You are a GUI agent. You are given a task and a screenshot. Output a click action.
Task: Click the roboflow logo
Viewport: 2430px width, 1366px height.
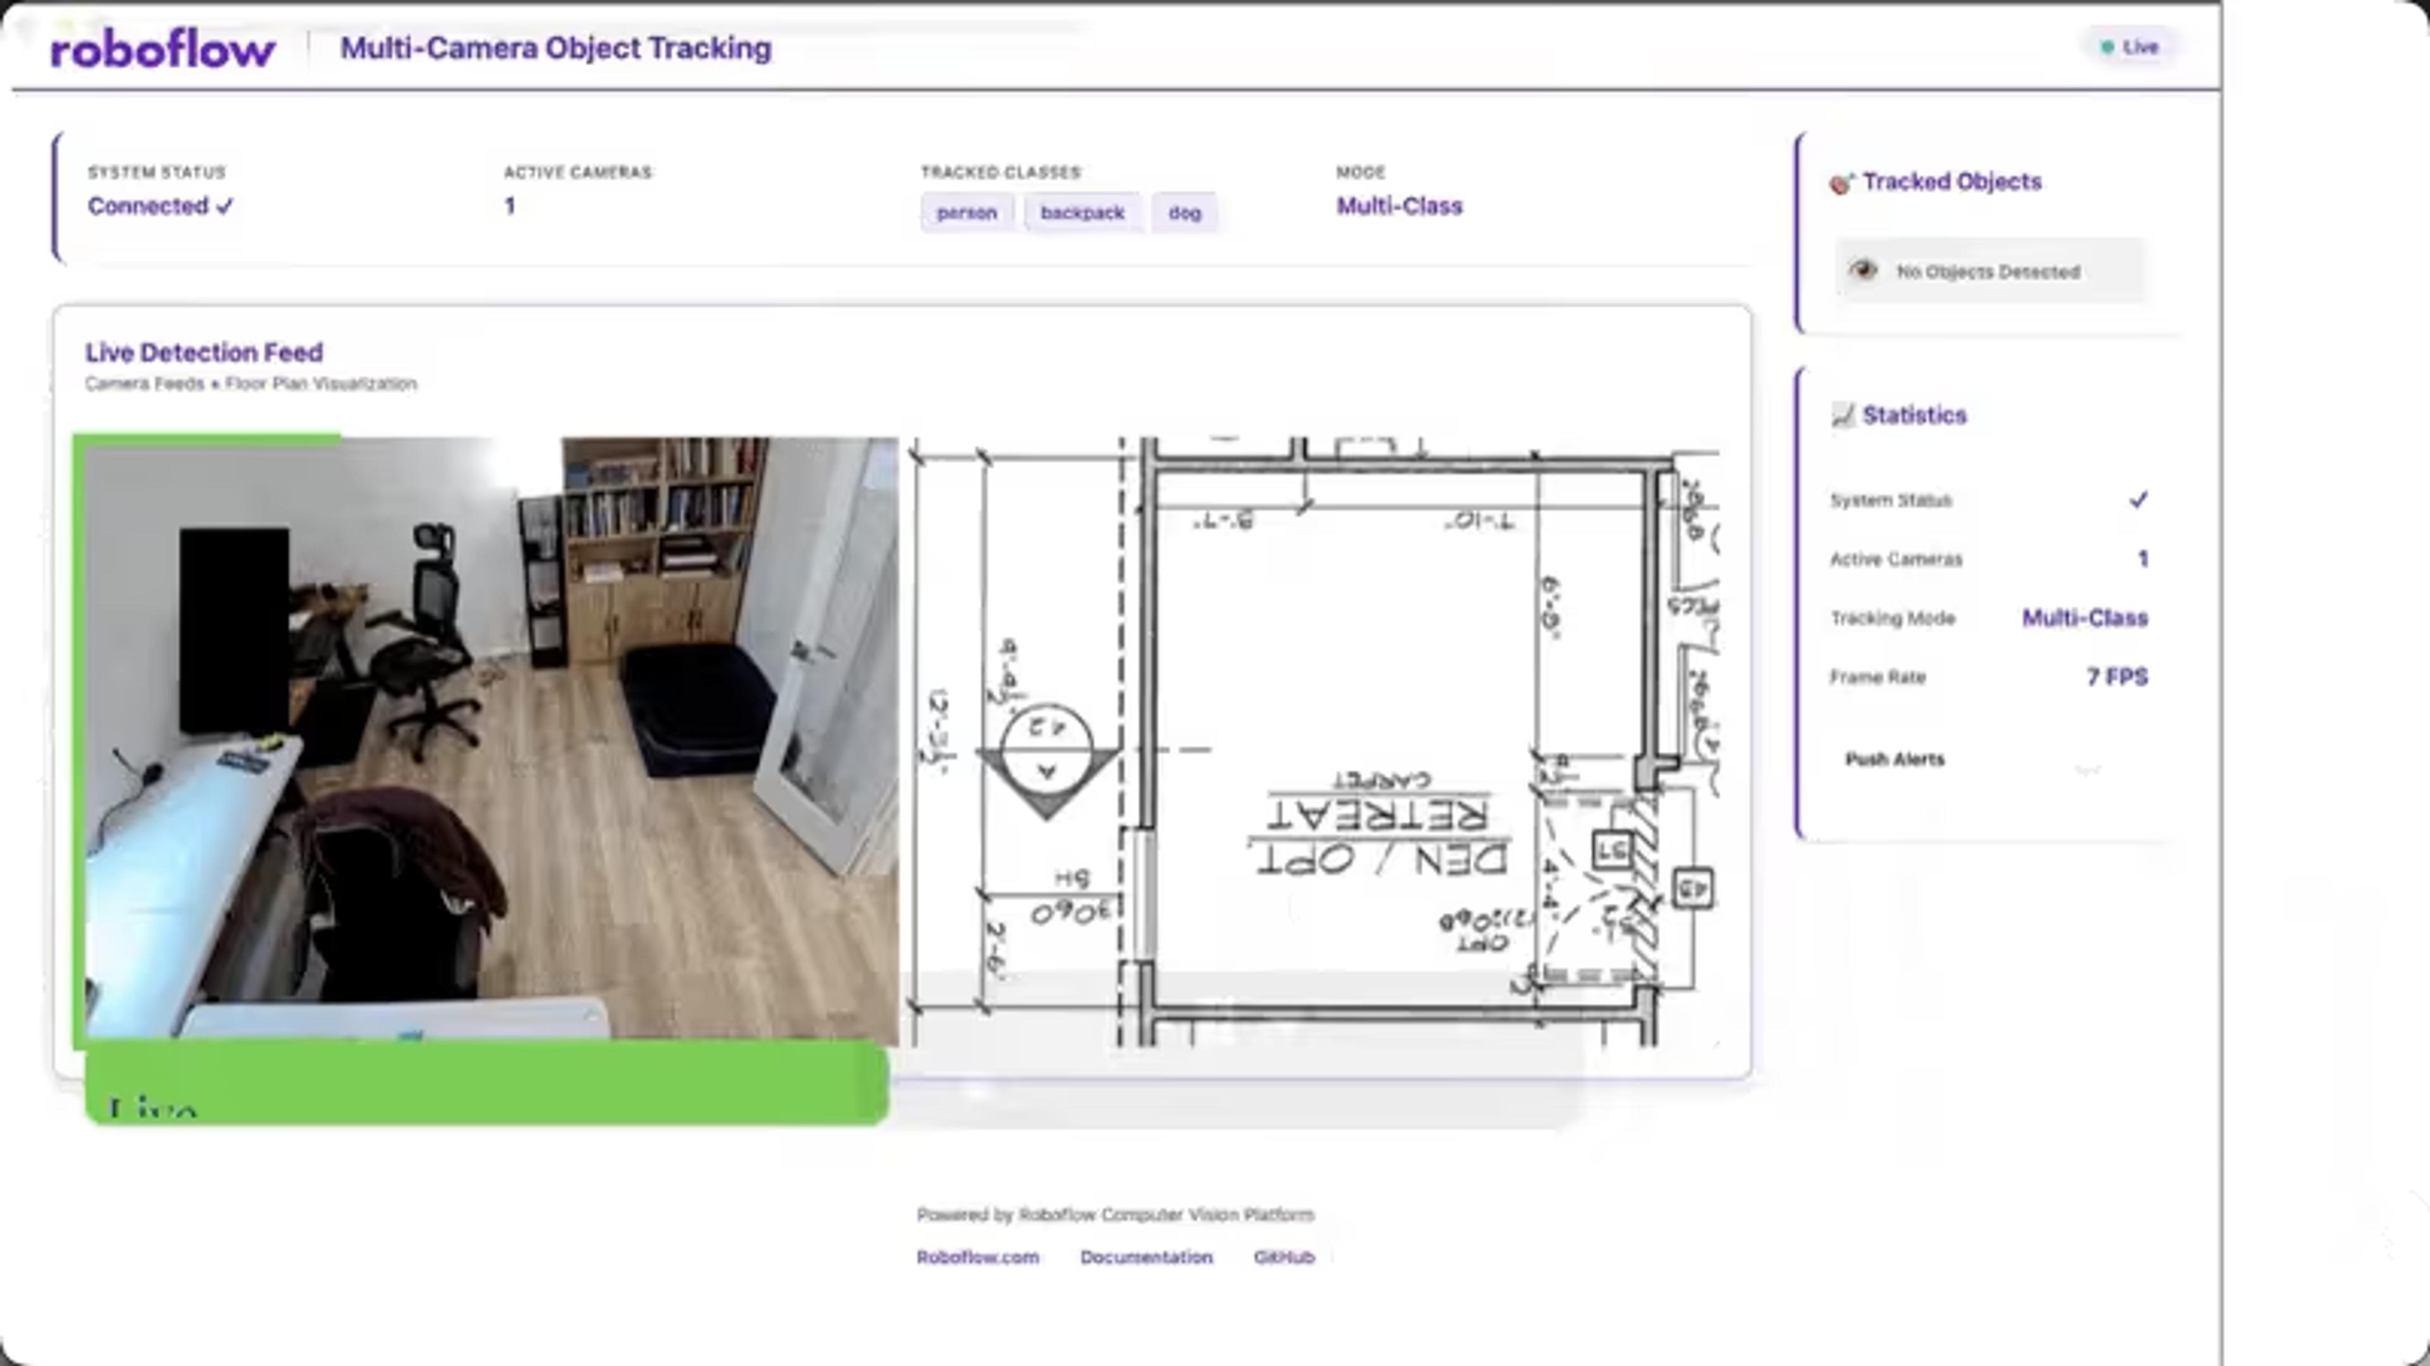coord(163,49)
